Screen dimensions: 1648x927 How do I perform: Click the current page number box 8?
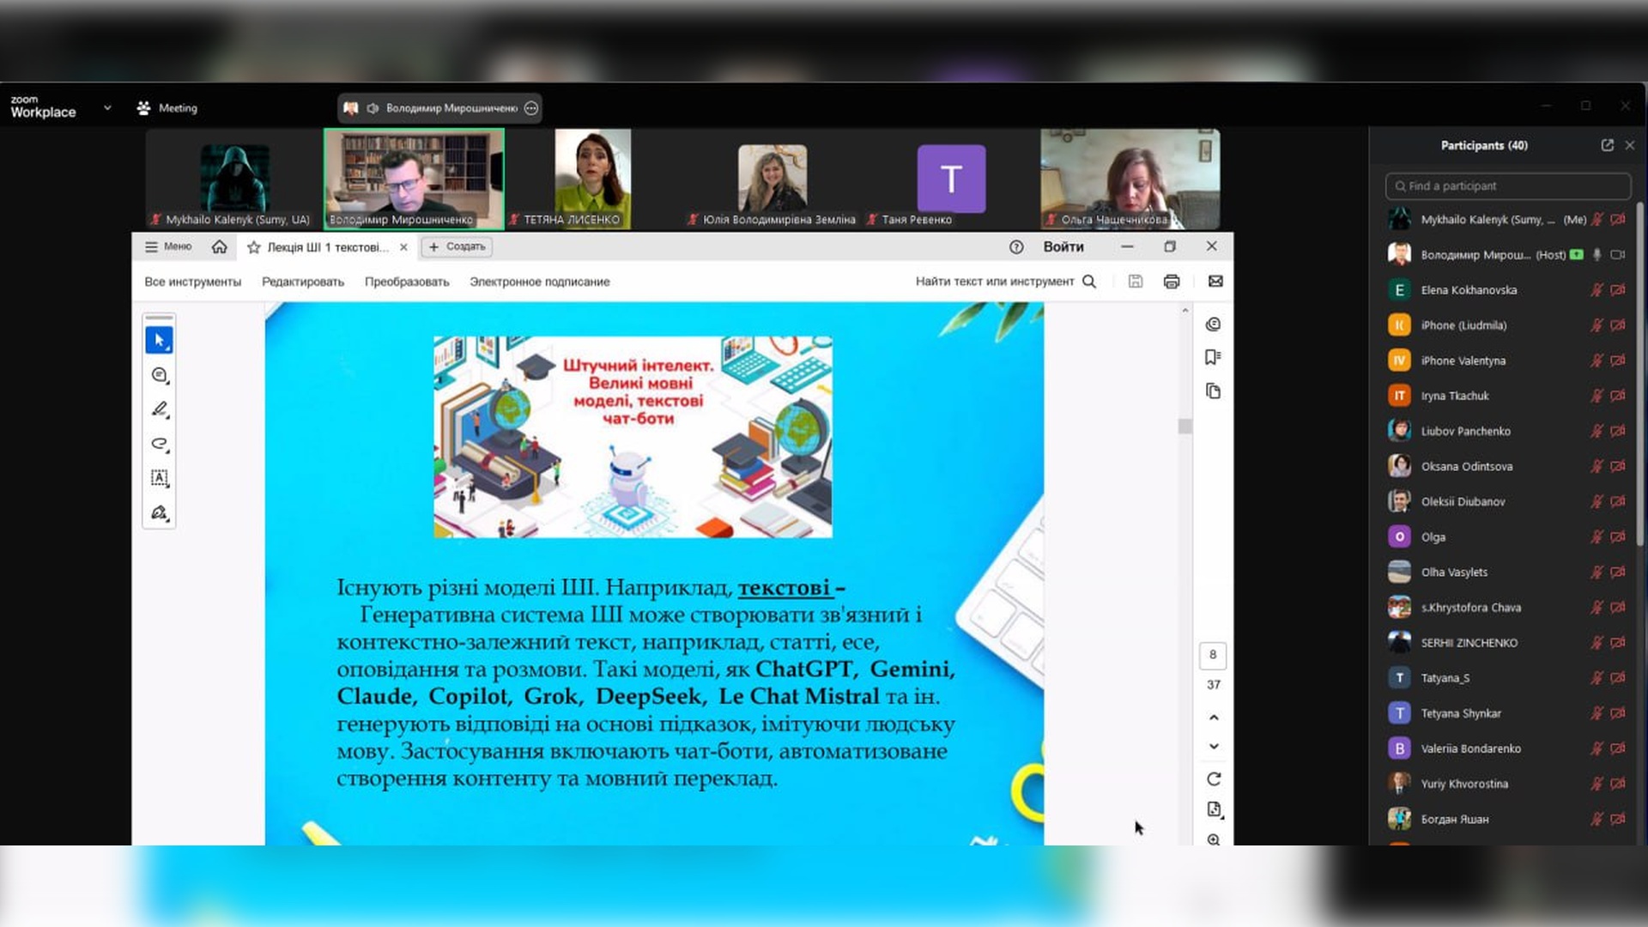pyautogui.click(x=1213, y=655)
